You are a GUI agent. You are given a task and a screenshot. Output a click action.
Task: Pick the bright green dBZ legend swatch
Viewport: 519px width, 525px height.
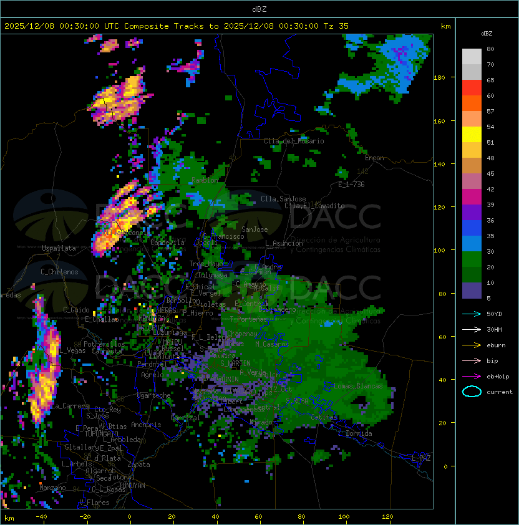point(472,259)
